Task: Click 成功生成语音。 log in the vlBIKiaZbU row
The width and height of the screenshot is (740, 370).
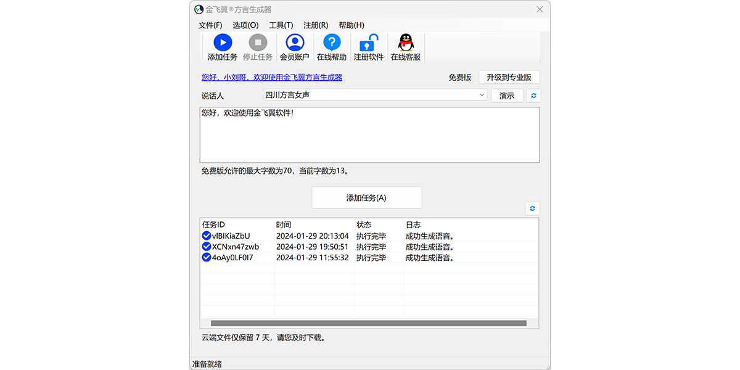Action: click(430, 236)
